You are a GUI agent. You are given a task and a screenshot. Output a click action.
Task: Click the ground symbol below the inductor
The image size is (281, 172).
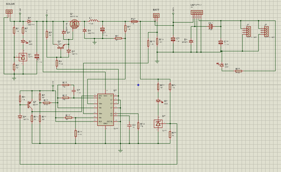(95, 43)
